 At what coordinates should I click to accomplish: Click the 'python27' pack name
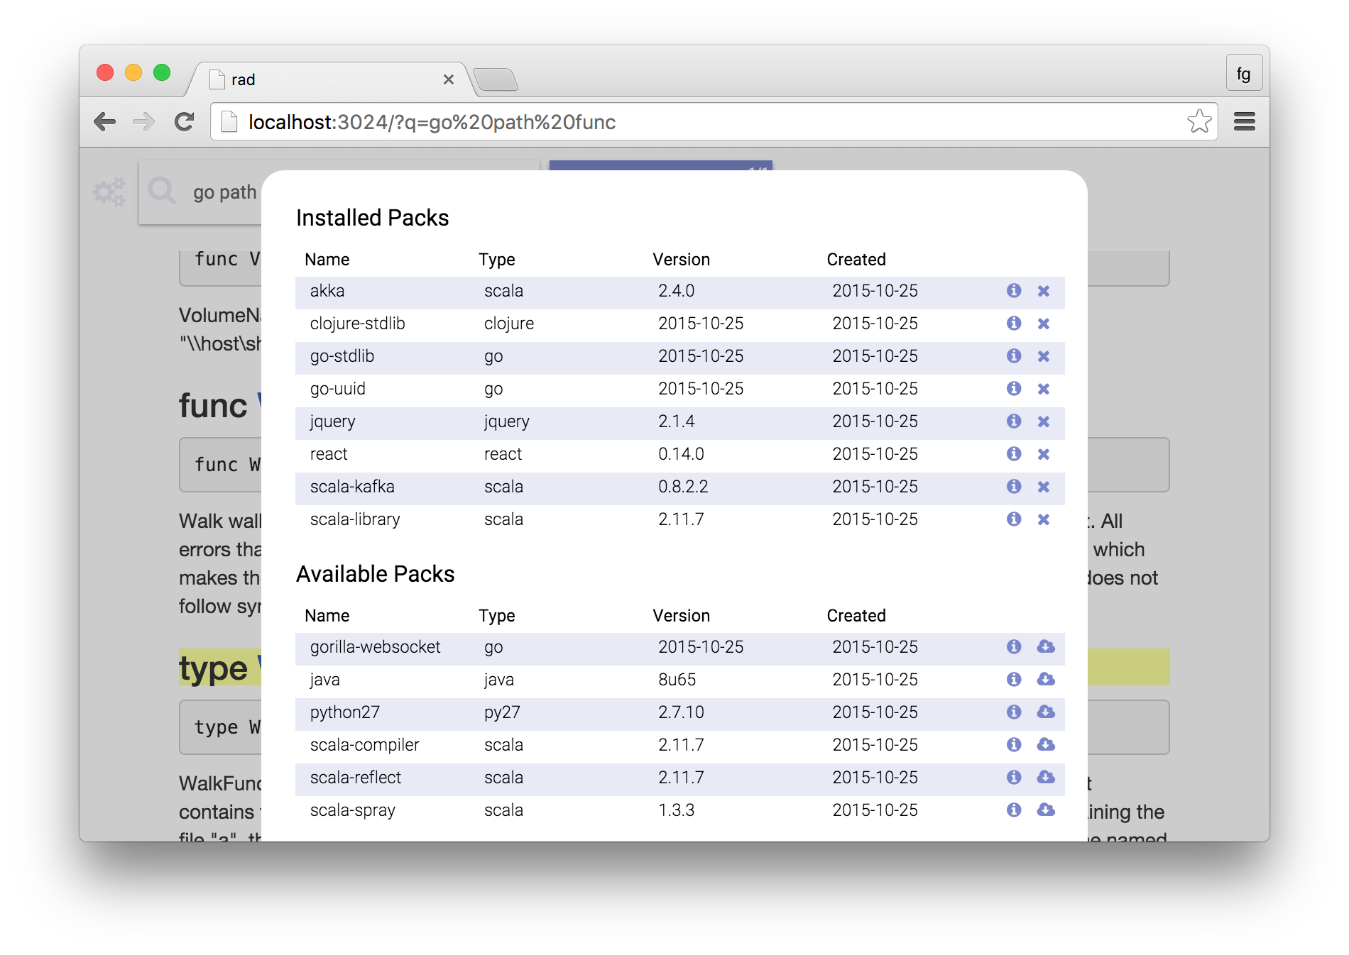point(344,712)
